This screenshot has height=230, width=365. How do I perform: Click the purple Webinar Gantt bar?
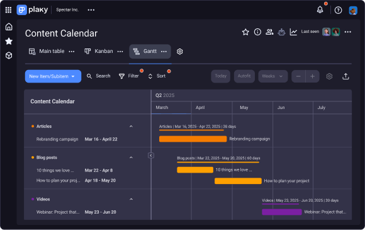point(282,212)
